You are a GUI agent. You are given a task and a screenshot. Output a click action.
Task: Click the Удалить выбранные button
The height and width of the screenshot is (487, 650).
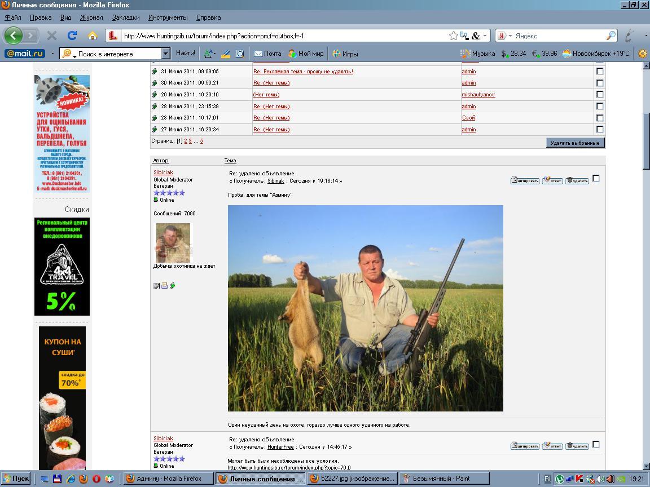click(574, 143)
